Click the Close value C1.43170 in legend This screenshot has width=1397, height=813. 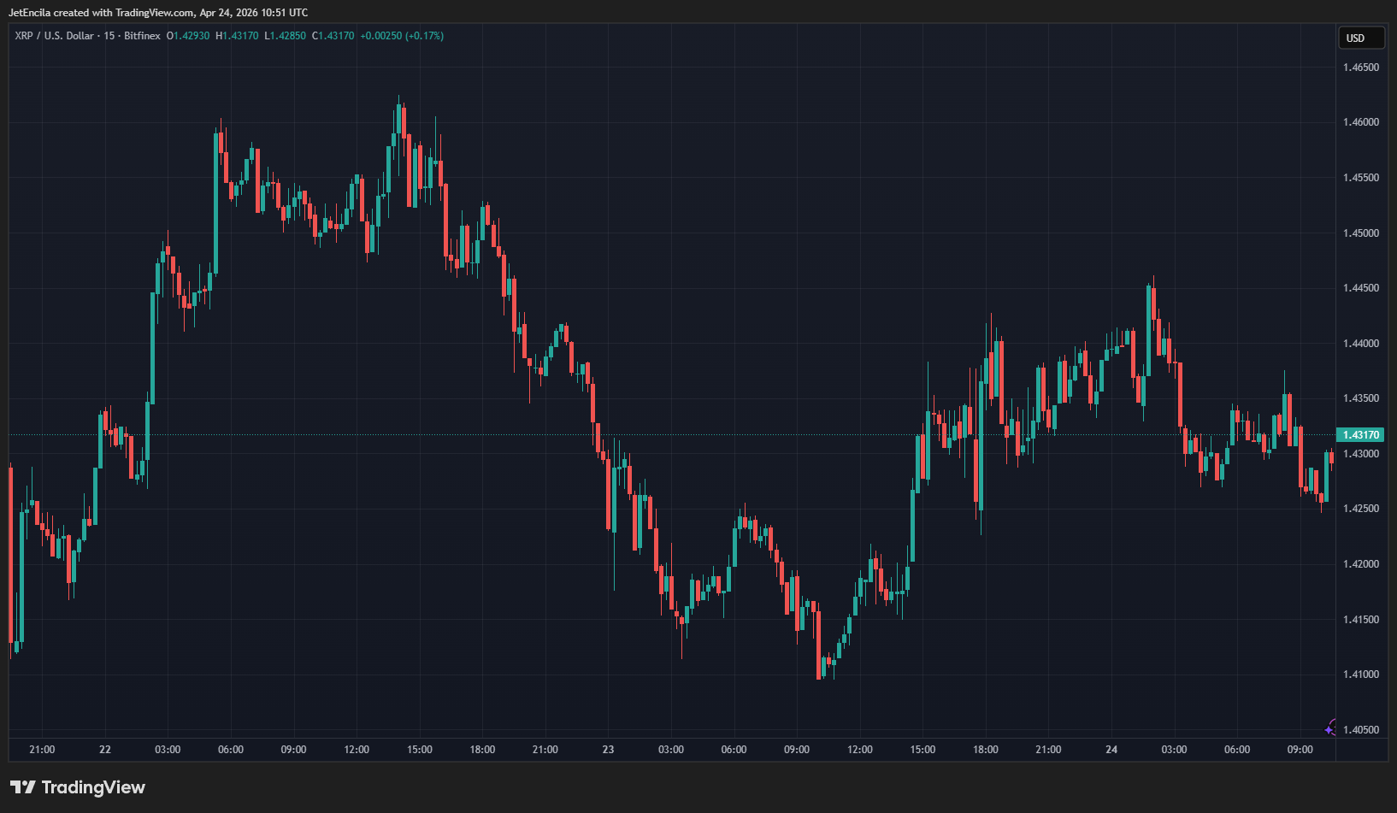coord(333,36)
